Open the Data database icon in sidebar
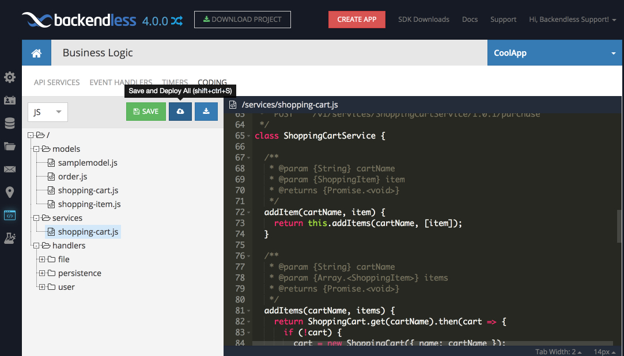Image resolution: width=624 pixels, height=356 pixels. click(x=10, y=123)
